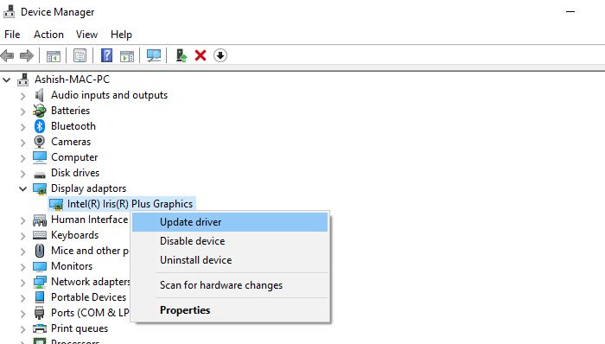This screenshot has width=605, height=344.
Task: Open the File menu
Action: pos(12,35)
